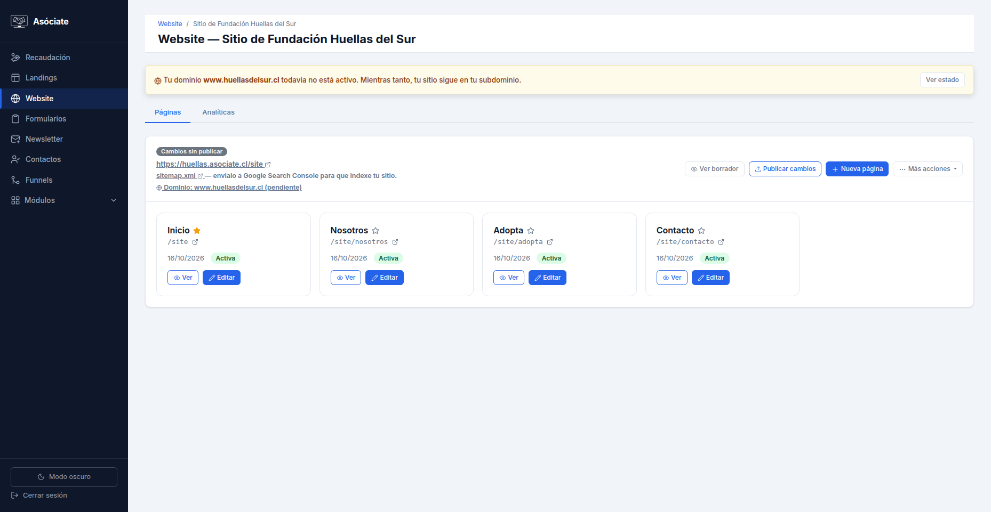991x512 pixels.
Task: Click Ver estado in domain banner
Action: [x=942, y=80]
